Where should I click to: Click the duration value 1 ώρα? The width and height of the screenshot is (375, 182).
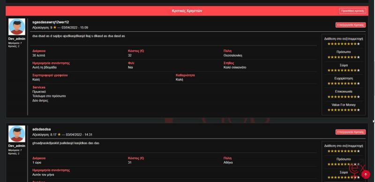tap(37, 162)
